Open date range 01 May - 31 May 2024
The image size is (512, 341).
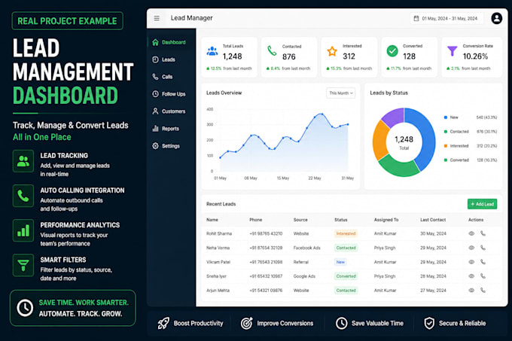click(446, 18)
